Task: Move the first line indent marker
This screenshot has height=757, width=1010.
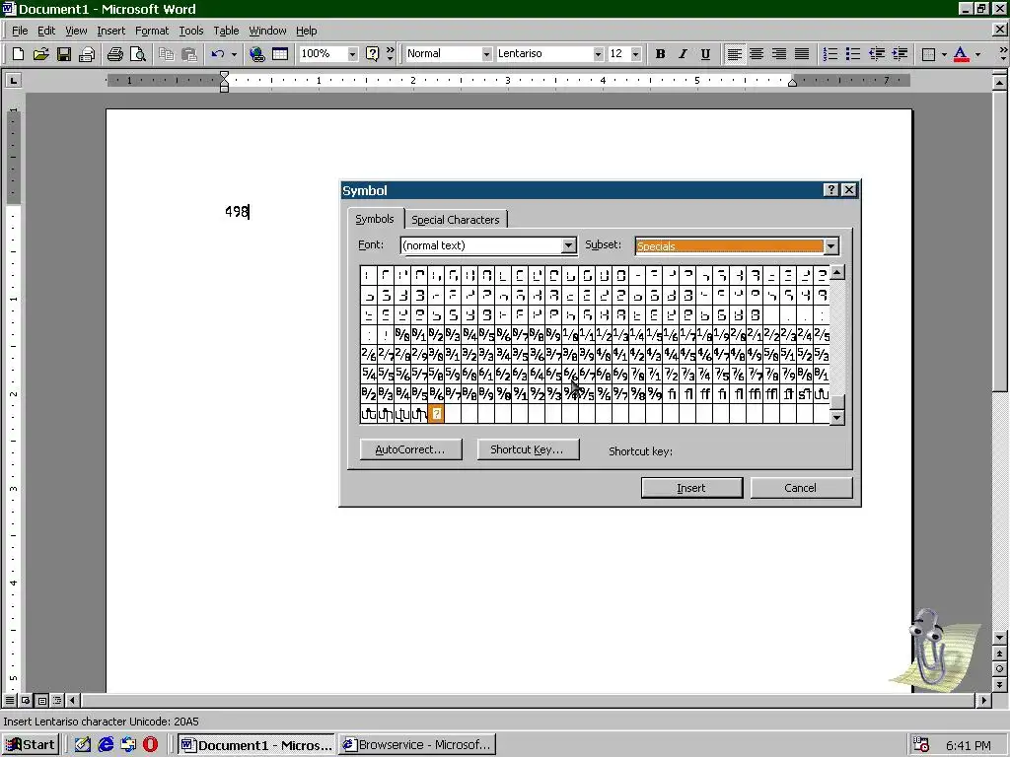Action: pos(224,76)
